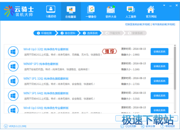Open the 软件大全 software library
Image resolution: width=180 pixels, height=131 pixels.
point(111,11)
